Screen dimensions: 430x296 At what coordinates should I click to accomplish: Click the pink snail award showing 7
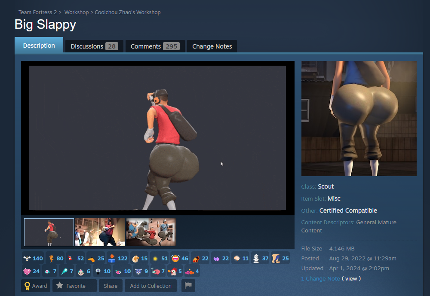[158, 272]
